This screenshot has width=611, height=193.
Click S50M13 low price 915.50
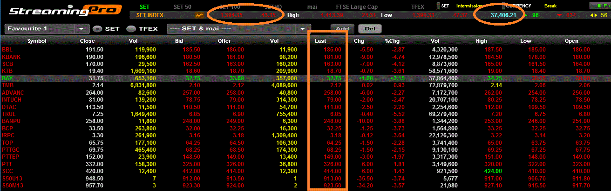tap(537, 185)
